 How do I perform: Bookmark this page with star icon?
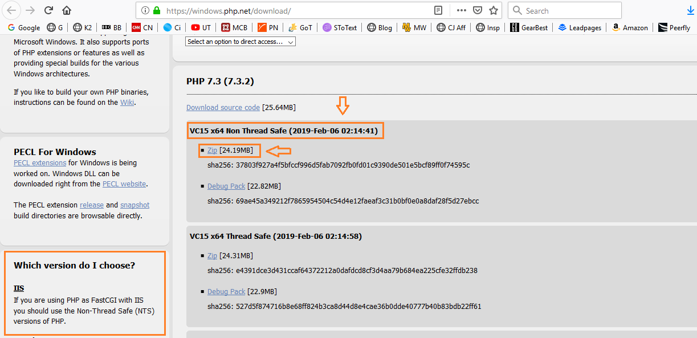(x=494, y=10)
